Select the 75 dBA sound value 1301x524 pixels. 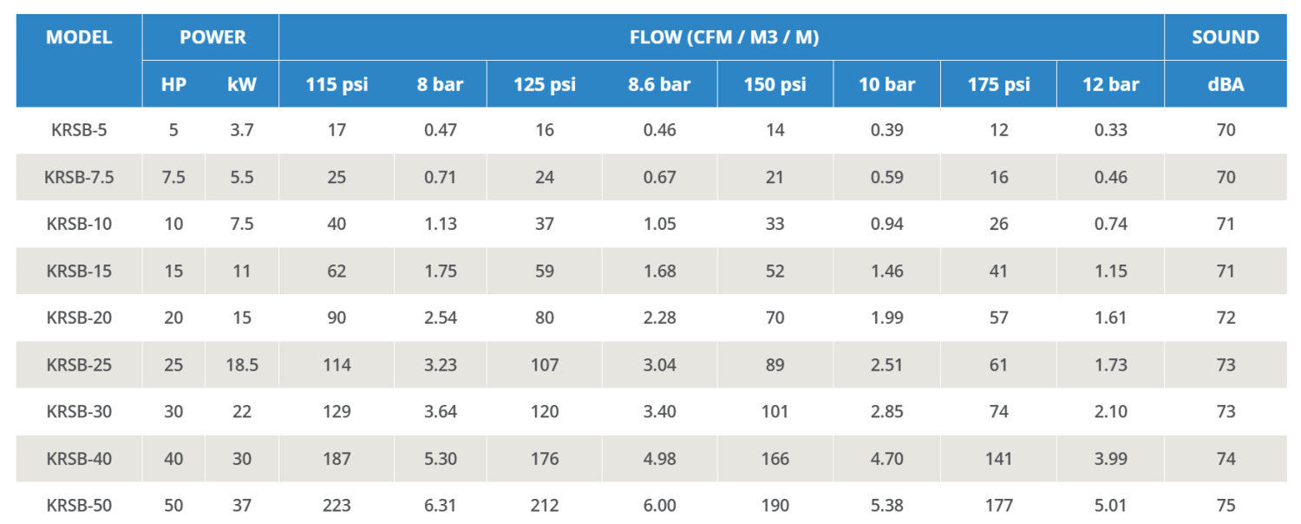tap(1225, 505)
